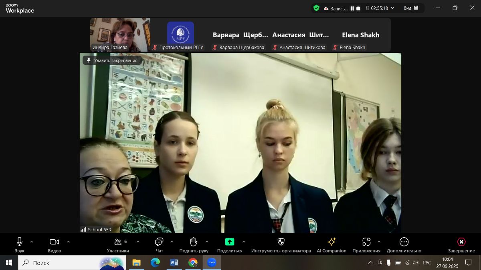Expand audio options arrow beside Звук

coord(32,242)
